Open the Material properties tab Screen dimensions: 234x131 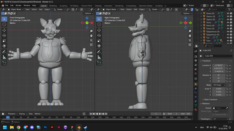click(x=196, y=110)
